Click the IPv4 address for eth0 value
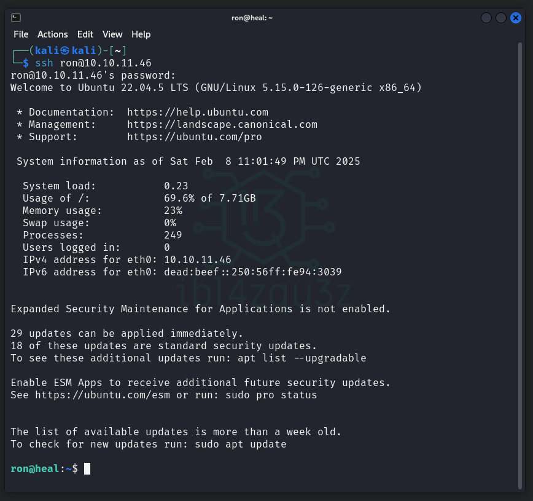 pyautogui.click(x=198, y=260)
